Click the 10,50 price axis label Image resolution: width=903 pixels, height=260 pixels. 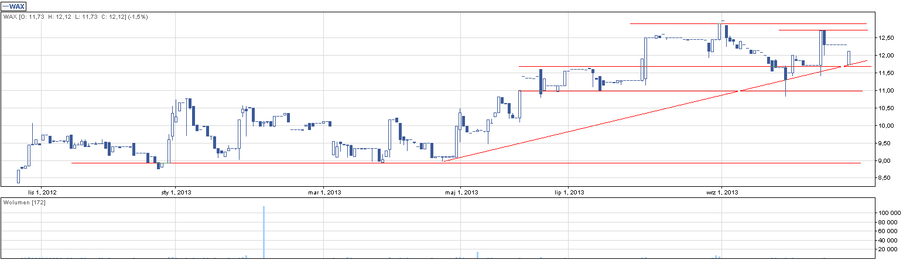tap(885, 108)
